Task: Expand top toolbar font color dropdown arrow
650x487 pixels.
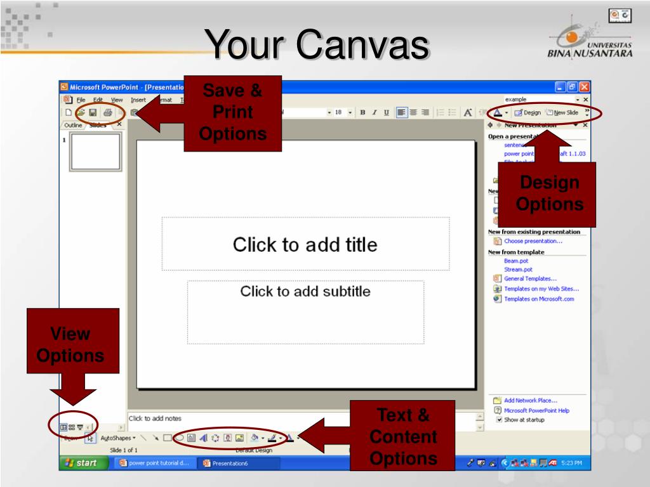Action: [x=507, y=113]
